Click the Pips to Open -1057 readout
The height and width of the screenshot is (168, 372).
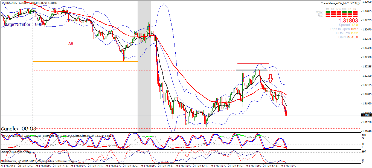(344, 29)
